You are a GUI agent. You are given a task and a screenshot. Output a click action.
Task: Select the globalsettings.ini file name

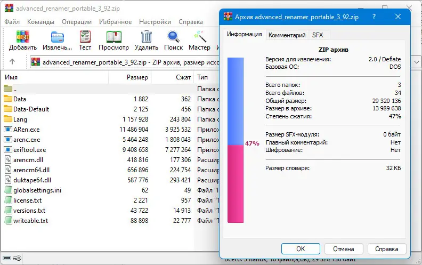pyautogui.click(x=37, y=190)
